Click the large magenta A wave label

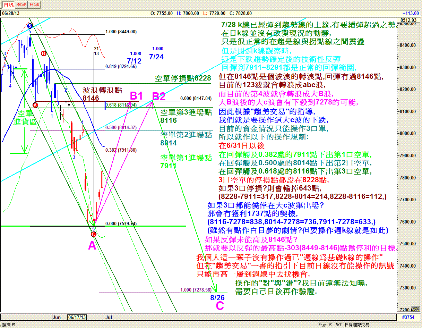[92, 246]
